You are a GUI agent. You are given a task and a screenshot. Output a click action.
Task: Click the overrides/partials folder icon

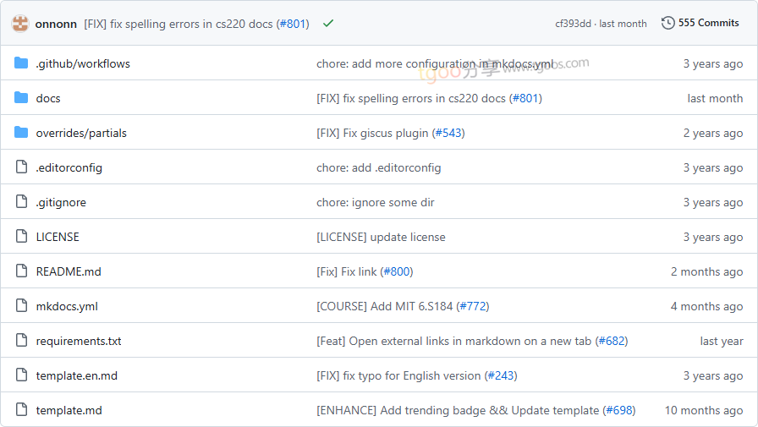[21, 133]
